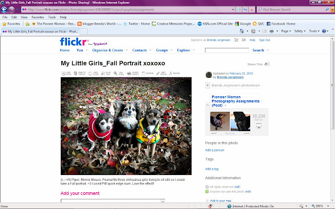Click the colorful dog pool thumbnail
The height and width of the screenshot is (209, 335).
click(220, 122)
